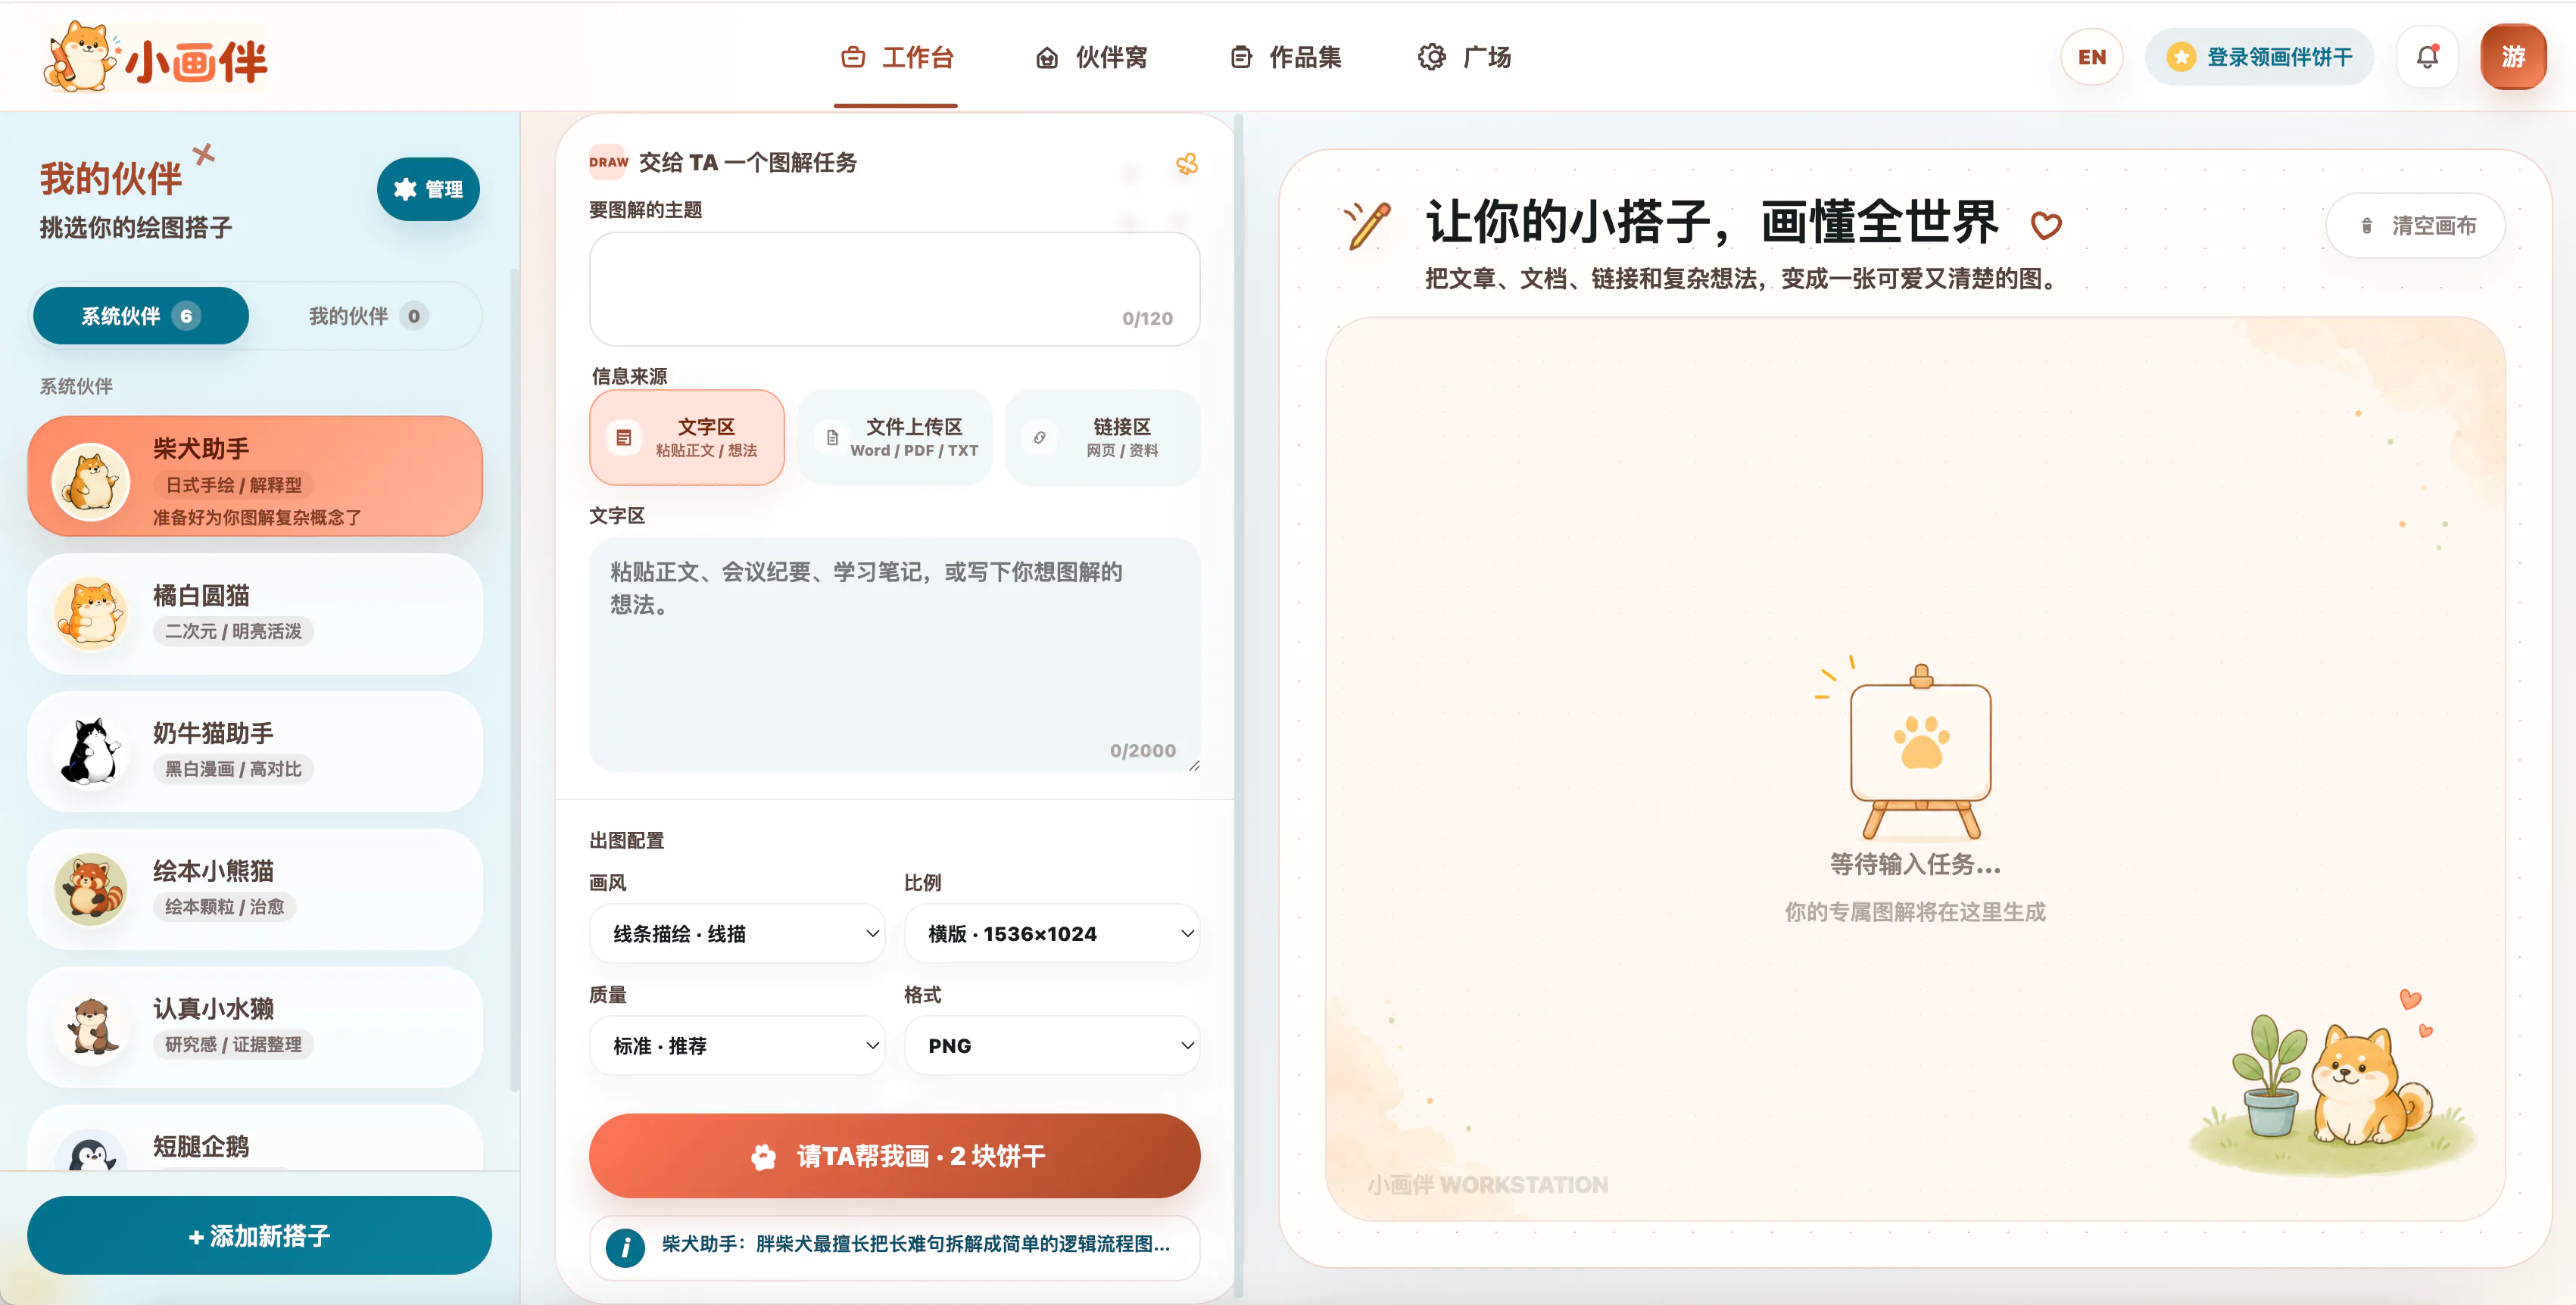This screenshot has height=1305, width=2576.
Task: Click the 柴犬助手 avatar image
Action: 91,481
